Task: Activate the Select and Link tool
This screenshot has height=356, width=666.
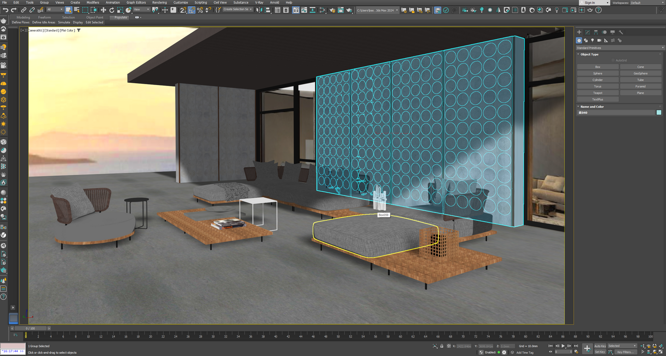Action: pyautogui.click(x=24, y=10)
